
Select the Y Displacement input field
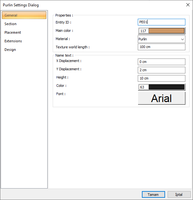tap(161, 70)
